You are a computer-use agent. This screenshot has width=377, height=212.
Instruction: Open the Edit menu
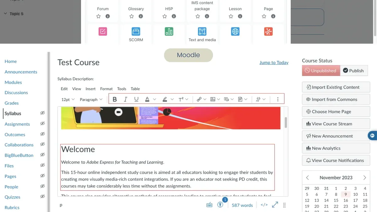tap(64, 89)
